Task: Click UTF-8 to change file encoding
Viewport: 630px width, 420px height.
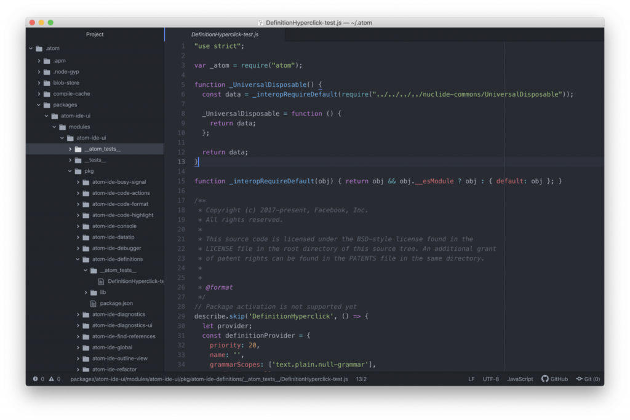Action: (490, 379)
